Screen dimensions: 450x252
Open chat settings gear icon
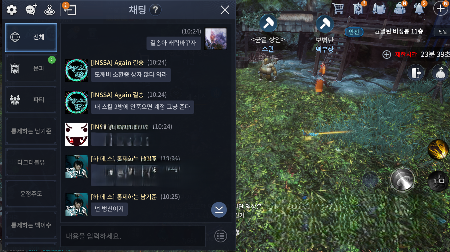point(12,10)
